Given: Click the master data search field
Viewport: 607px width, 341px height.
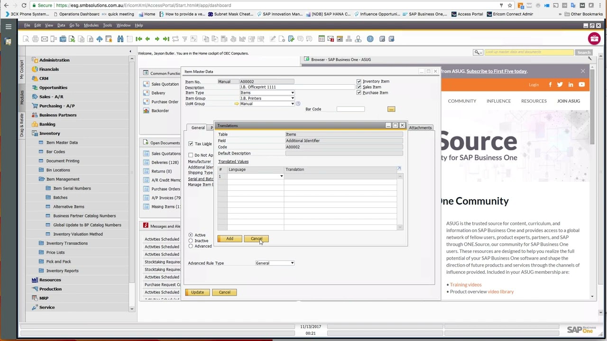Looking at the screenshot, I should [529, 52].
